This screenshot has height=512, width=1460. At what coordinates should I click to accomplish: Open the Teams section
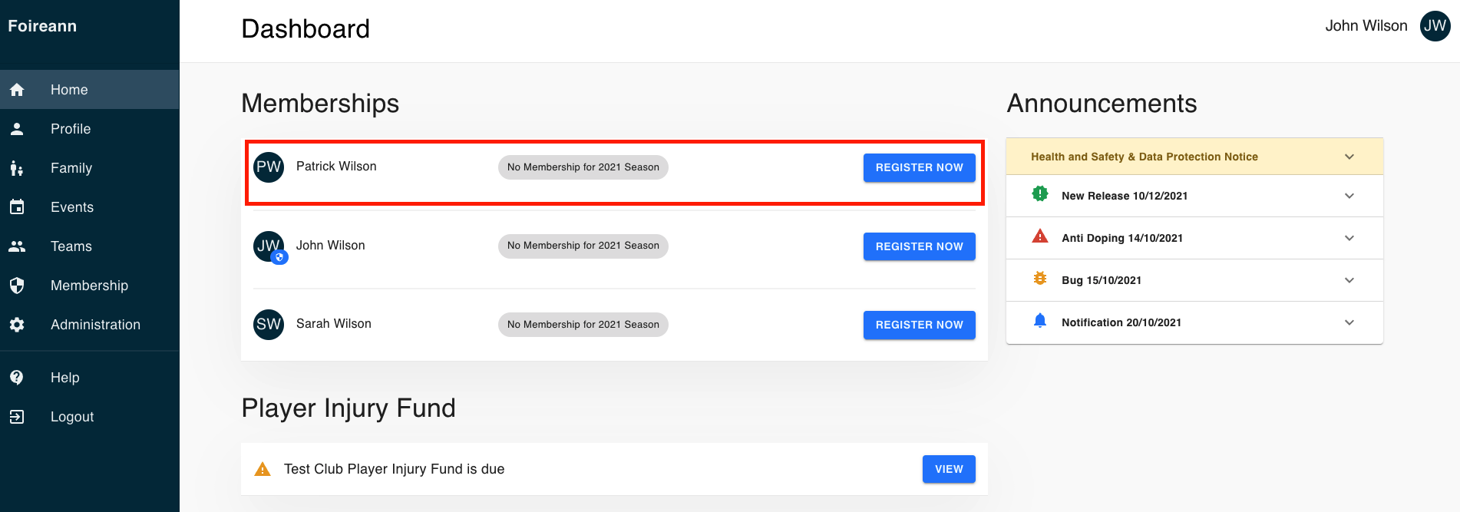point(90,246)
